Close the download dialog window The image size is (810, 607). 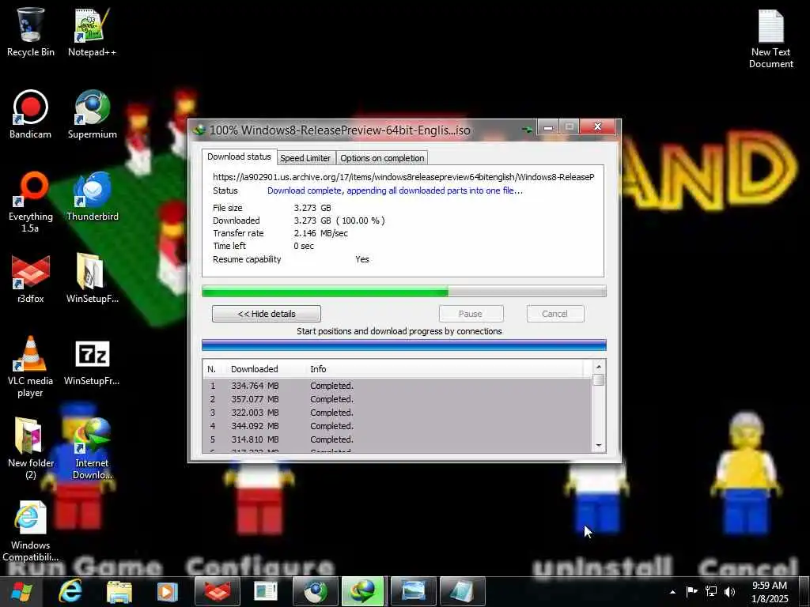[598, 126]
